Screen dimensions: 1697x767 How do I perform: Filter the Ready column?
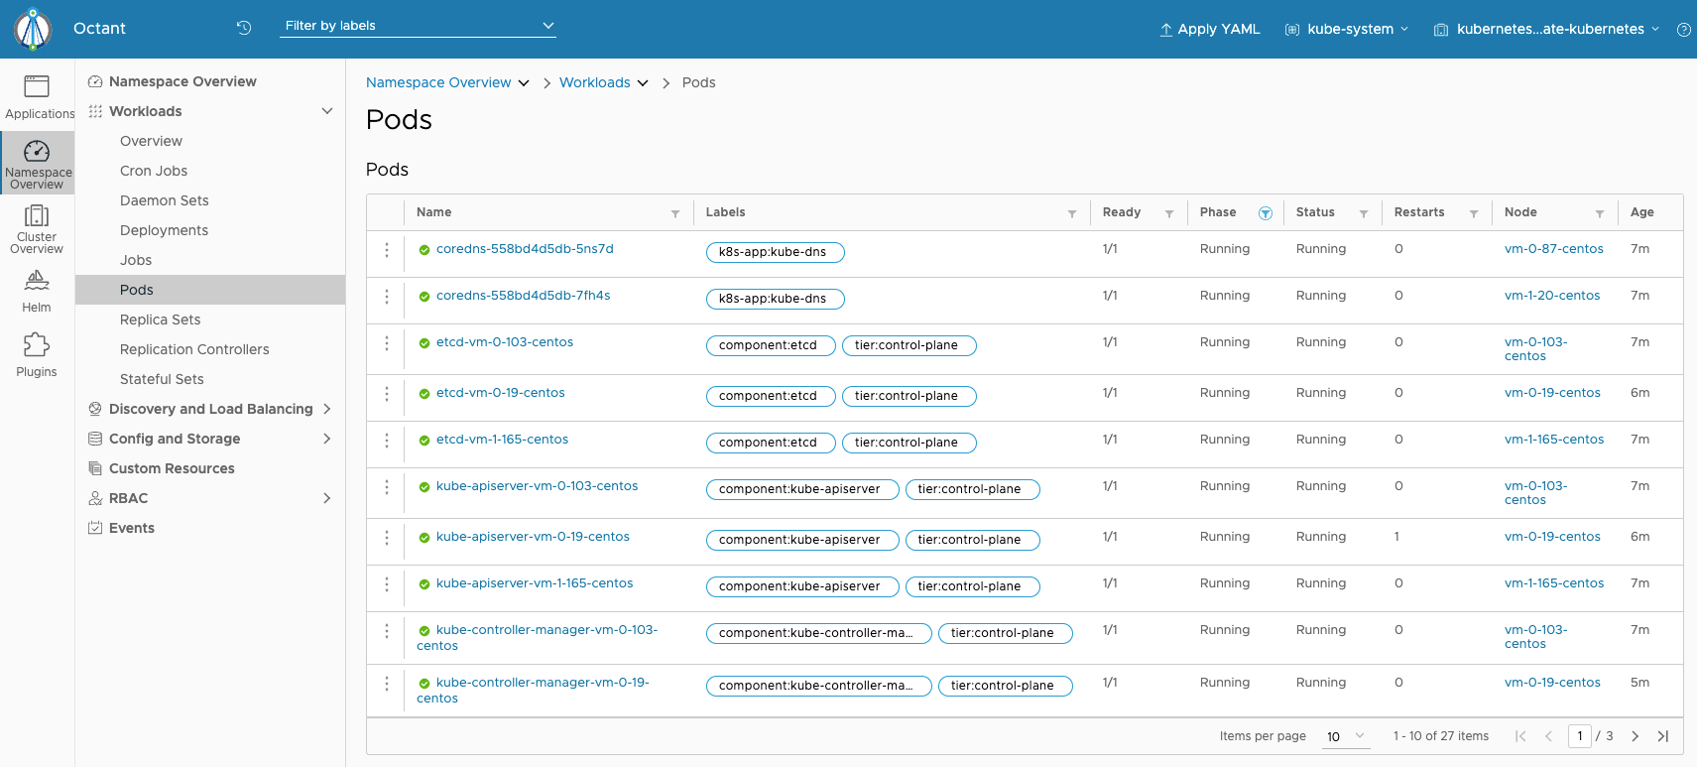1169,213
